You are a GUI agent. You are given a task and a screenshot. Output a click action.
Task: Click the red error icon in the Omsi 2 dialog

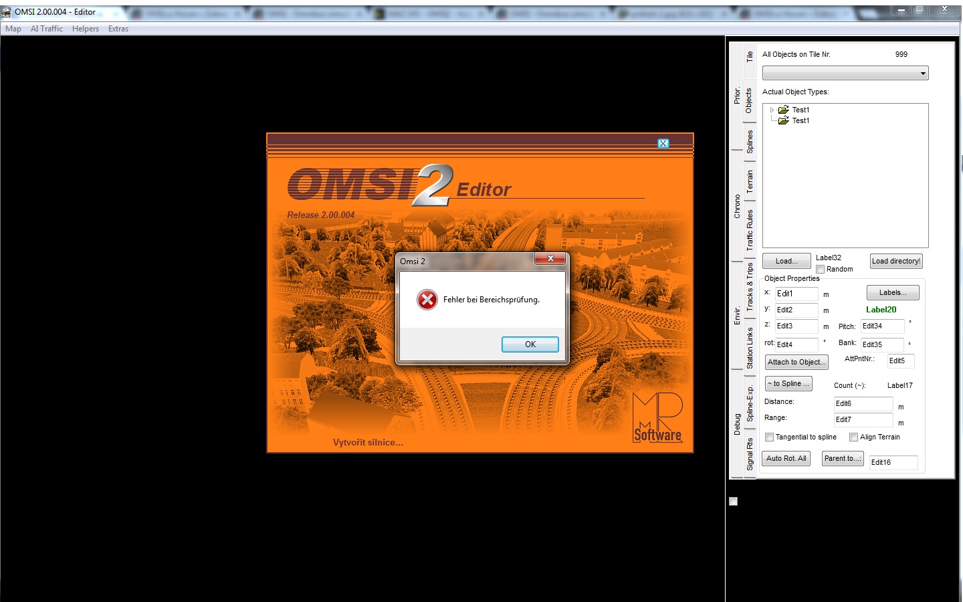coord(427,300)
